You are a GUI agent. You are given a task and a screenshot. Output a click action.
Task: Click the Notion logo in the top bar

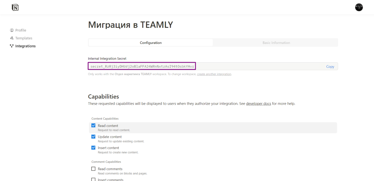tap(15, 7)
